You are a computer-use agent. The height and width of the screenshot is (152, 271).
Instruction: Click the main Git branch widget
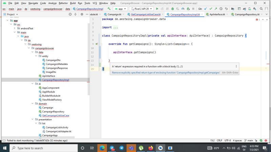[x=249, y=140]
